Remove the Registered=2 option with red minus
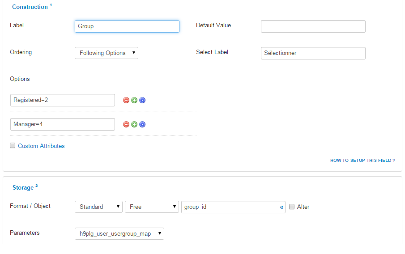 coord(126,100)
